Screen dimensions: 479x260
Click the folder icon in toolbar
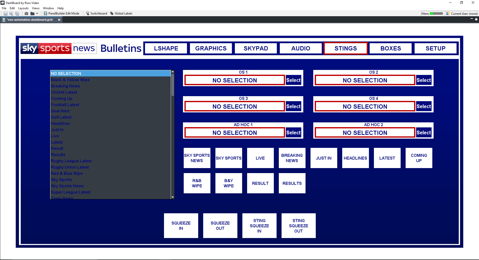click(x=32, y=13)
